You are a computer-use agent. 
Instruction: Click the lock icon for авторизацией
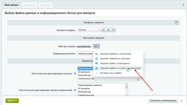coord(96,68)
